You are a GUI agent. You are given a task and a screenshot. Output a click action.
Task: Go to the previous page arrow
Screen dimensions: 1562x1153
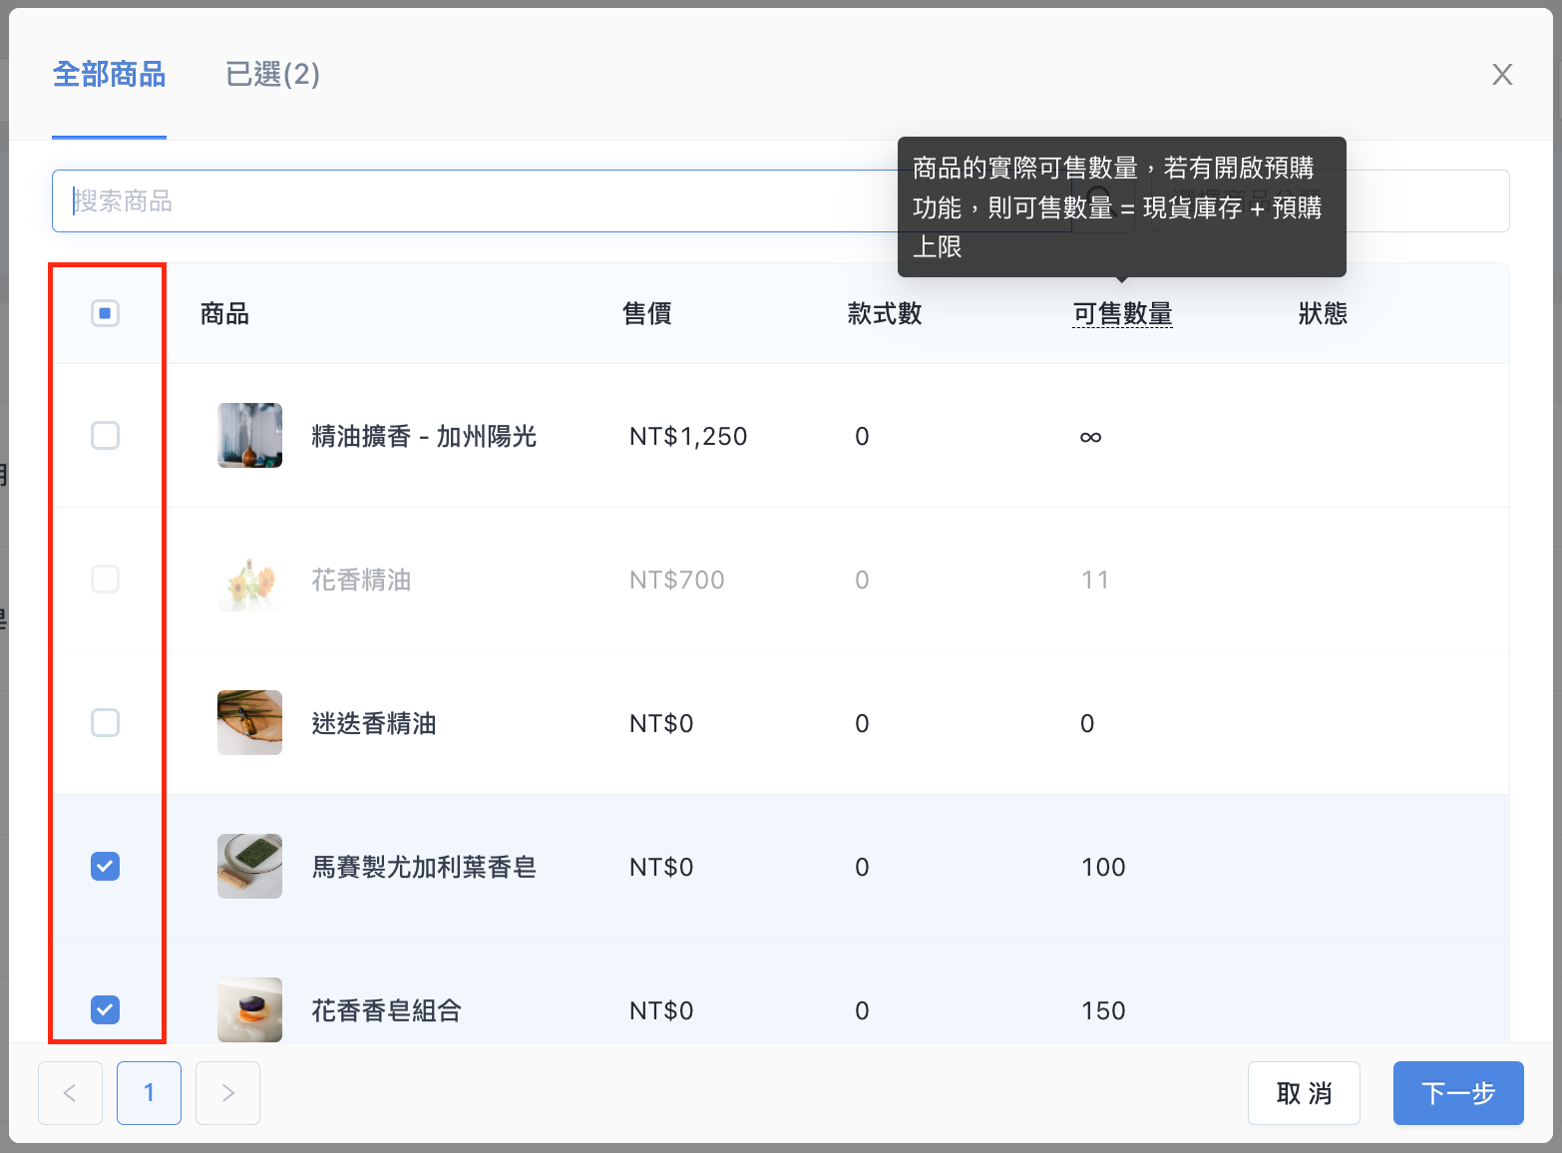pos(70,1093)
